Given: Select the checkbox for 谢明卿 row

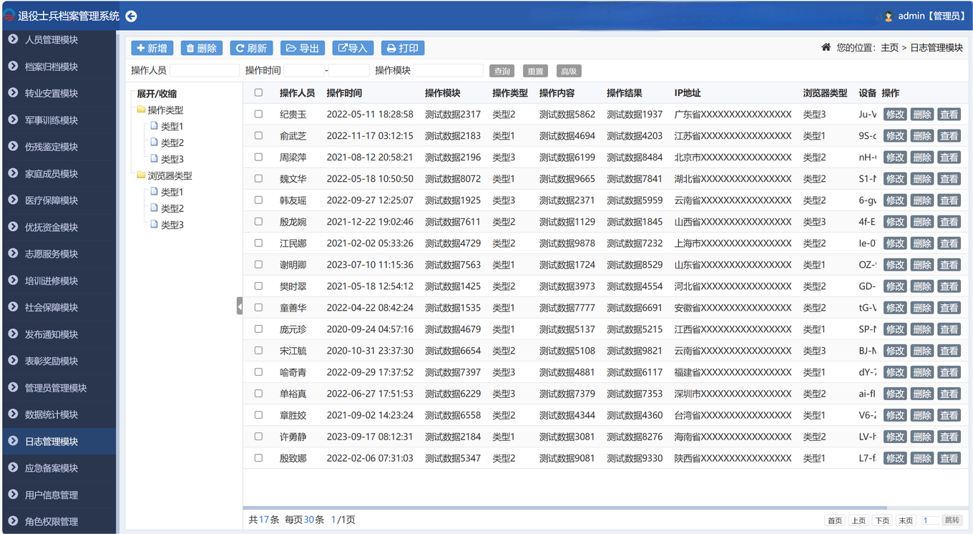Looking at the screenshot, I should pyautogui.click(x=258, y=264).
